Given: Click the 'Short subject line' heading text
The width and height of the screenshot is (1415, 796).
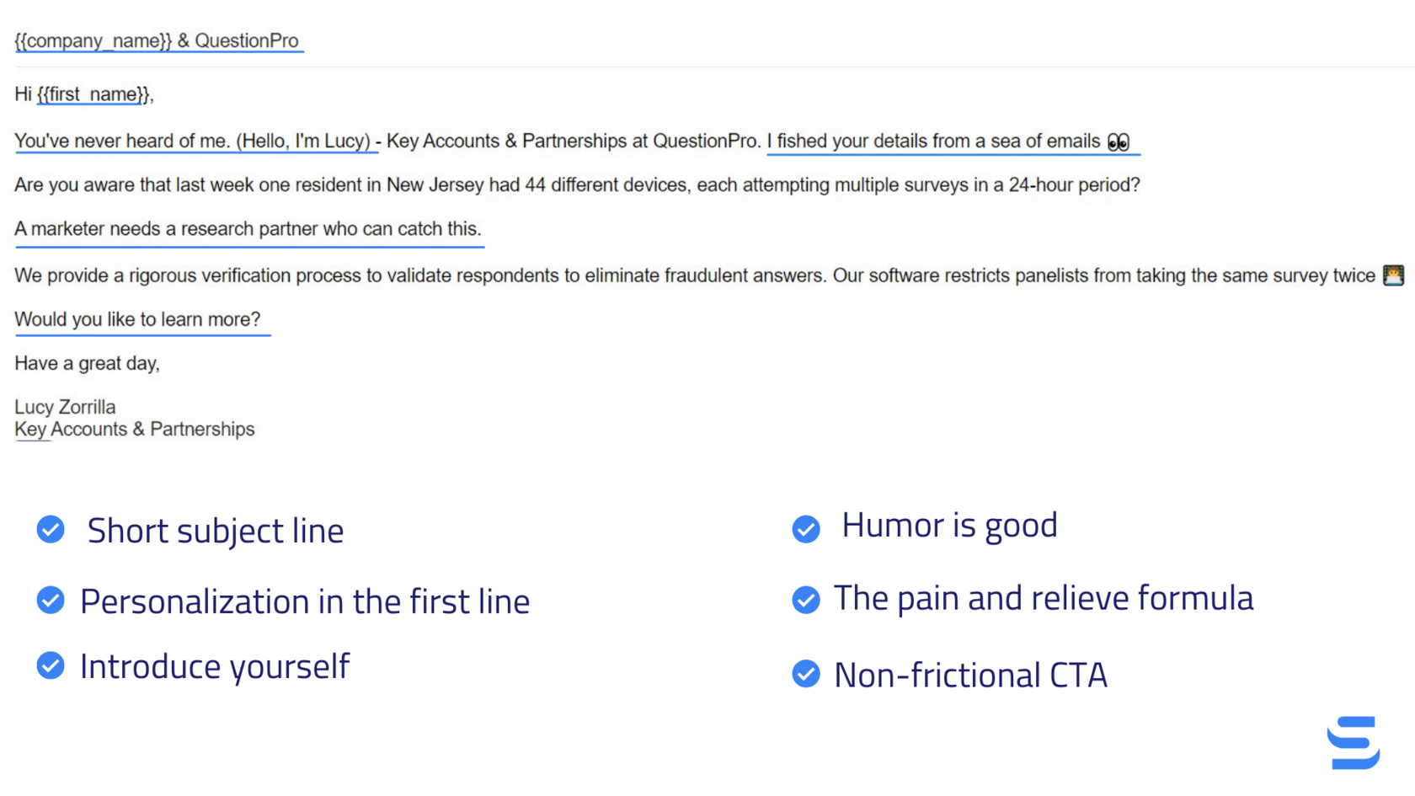Looking at the screenshot, I should (x=216, y=531).
